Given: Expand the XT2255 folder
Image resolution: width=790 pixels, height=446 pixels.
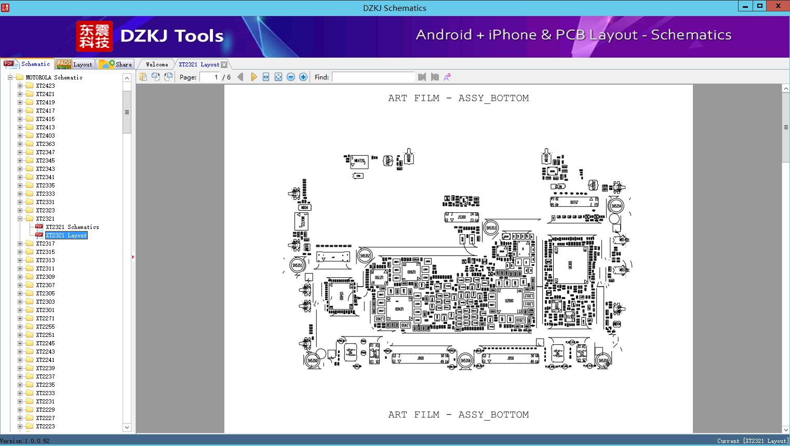Looking at the screenshot, I should click(20, 327).
